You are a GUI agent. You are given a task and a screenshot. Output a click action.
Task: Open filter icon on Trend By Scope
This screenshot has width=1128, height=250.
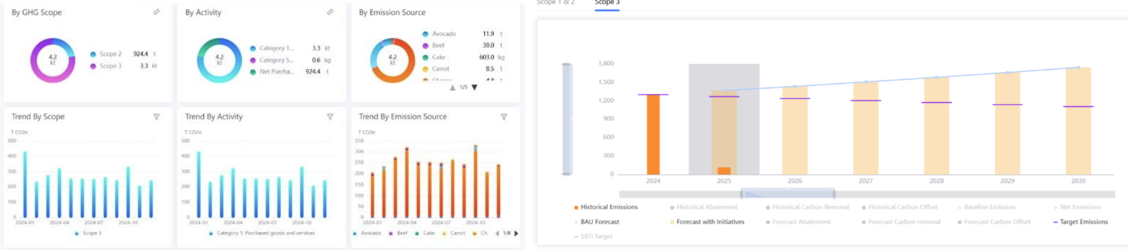click(157, 117)
